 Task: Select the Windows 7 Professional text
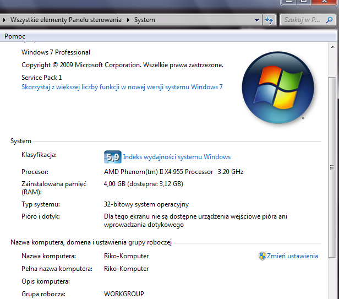pos(56,52)
